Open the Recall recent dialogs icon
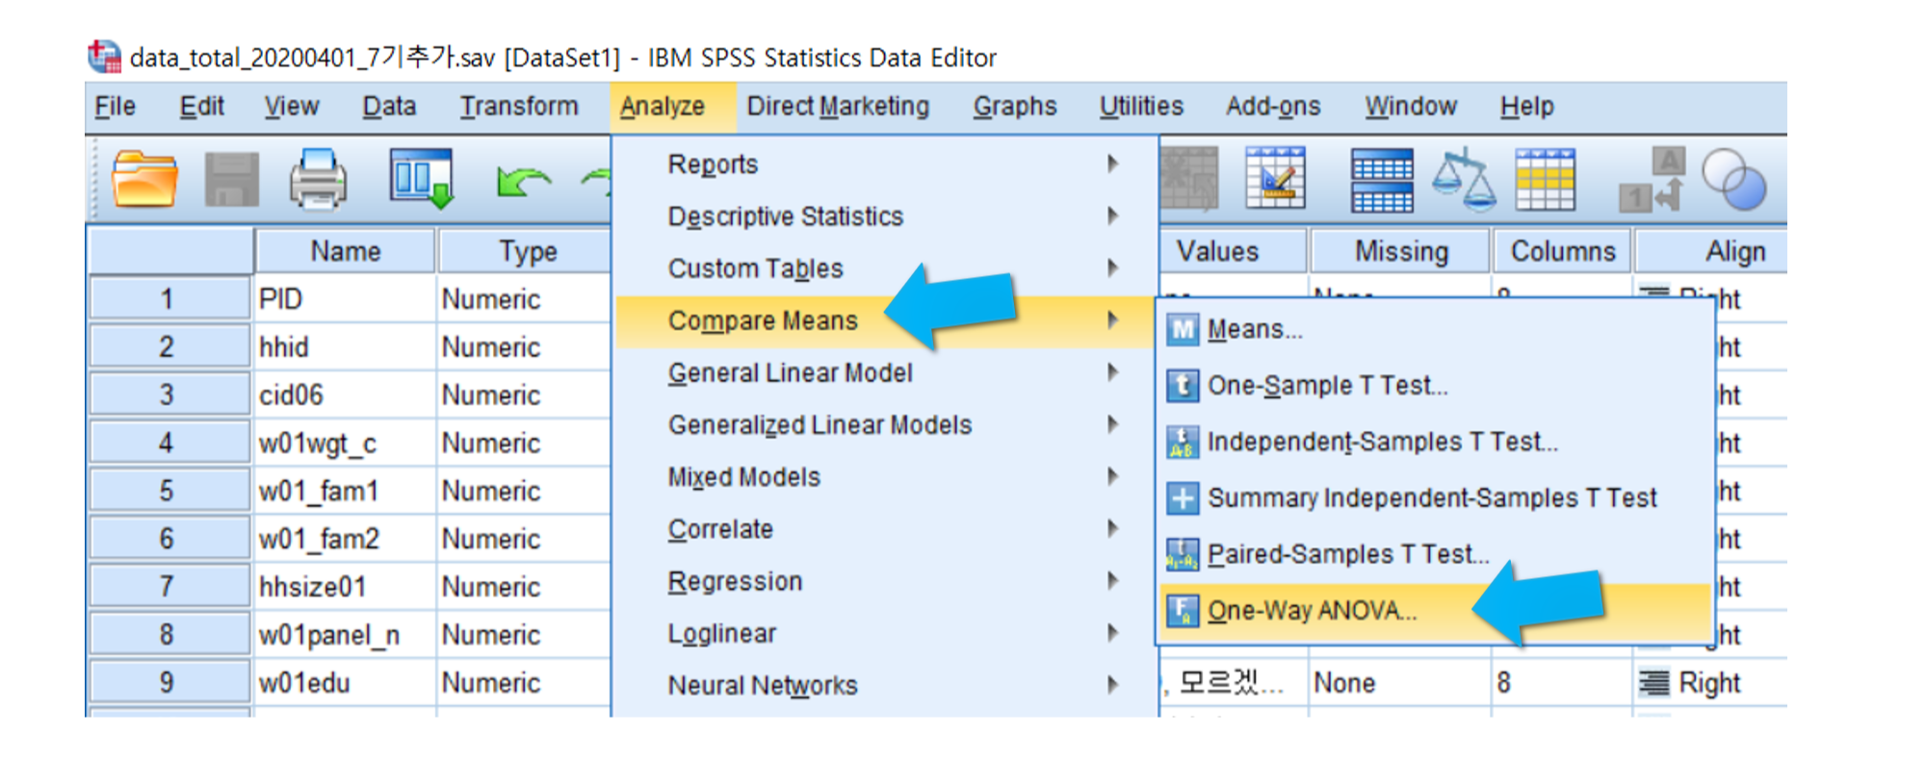The width and height of the screenshot is (1926, 760). (422, 179)
